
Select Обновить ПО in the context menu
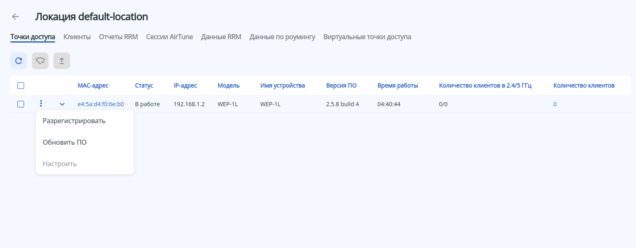65,142
